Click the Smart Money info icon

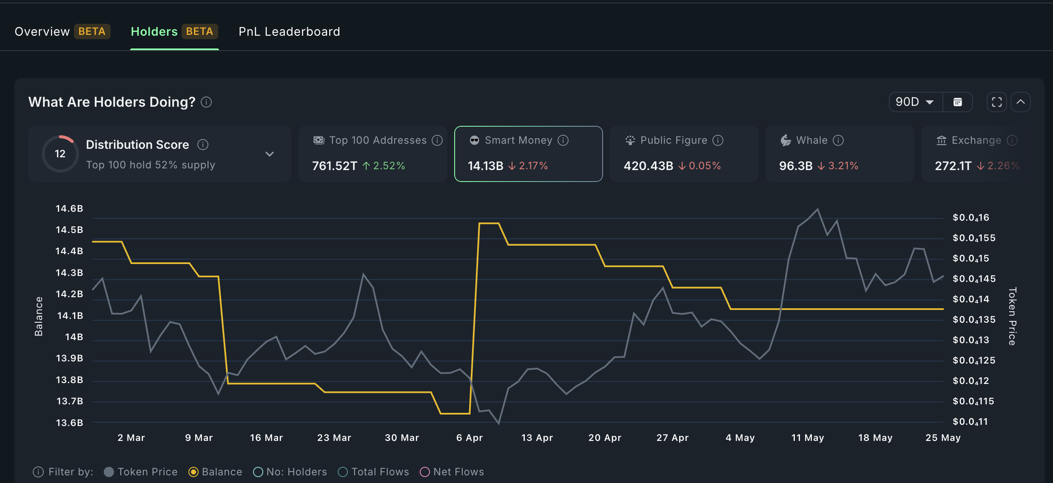tap(563, 140)
